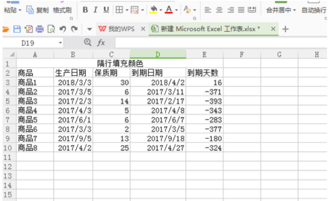Print the workbook
The height and width of the screenshot is (201, 330).
(39, 29)
